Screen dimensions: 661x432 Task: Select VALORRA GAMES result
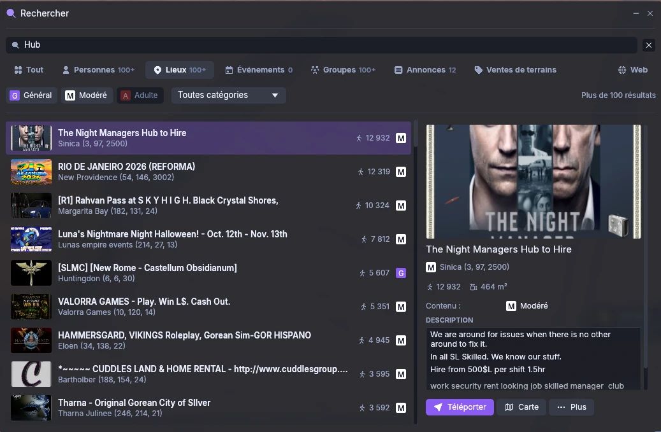click(208, 306)
